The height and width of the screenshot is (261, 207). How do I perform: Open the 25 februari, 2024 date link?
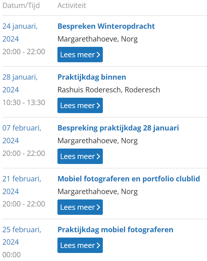[22, 236]
